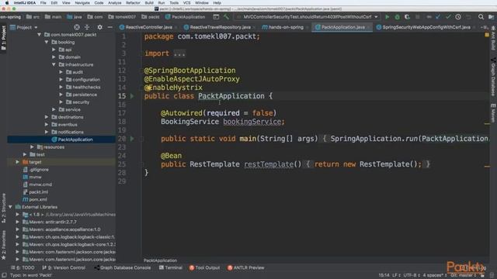Open the Favorites side tool tab
497x279 pixels.
(3, 245)
